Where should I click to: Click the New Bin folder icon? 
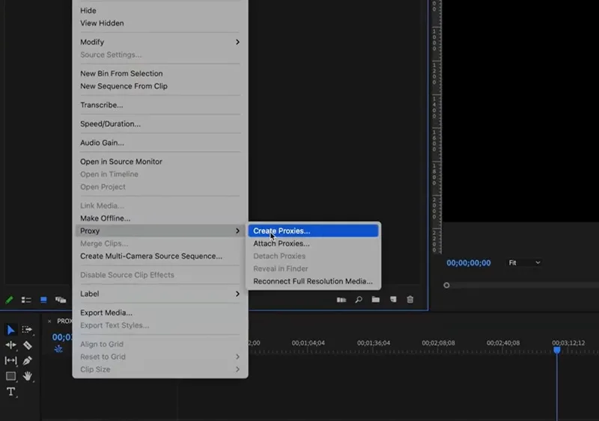pyautogui.click(x=376, y=300)
